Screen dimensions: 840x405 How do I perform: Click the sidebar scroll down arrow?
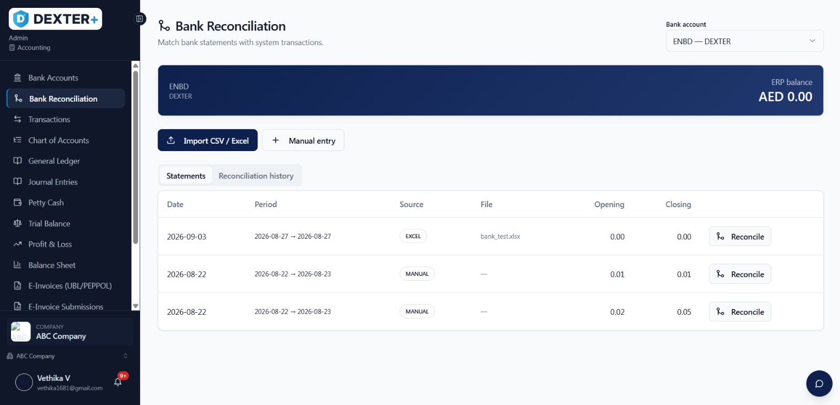pos(135,306)
